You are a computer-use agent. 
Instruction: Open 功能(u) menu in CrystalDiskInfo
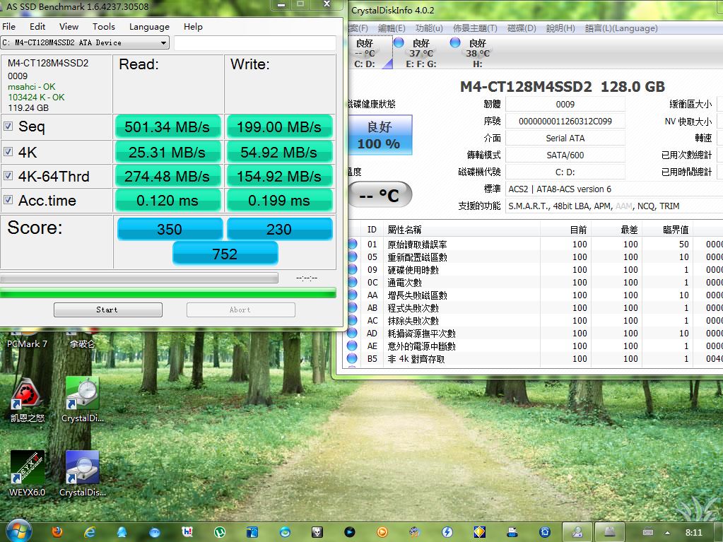pos(429,28)
